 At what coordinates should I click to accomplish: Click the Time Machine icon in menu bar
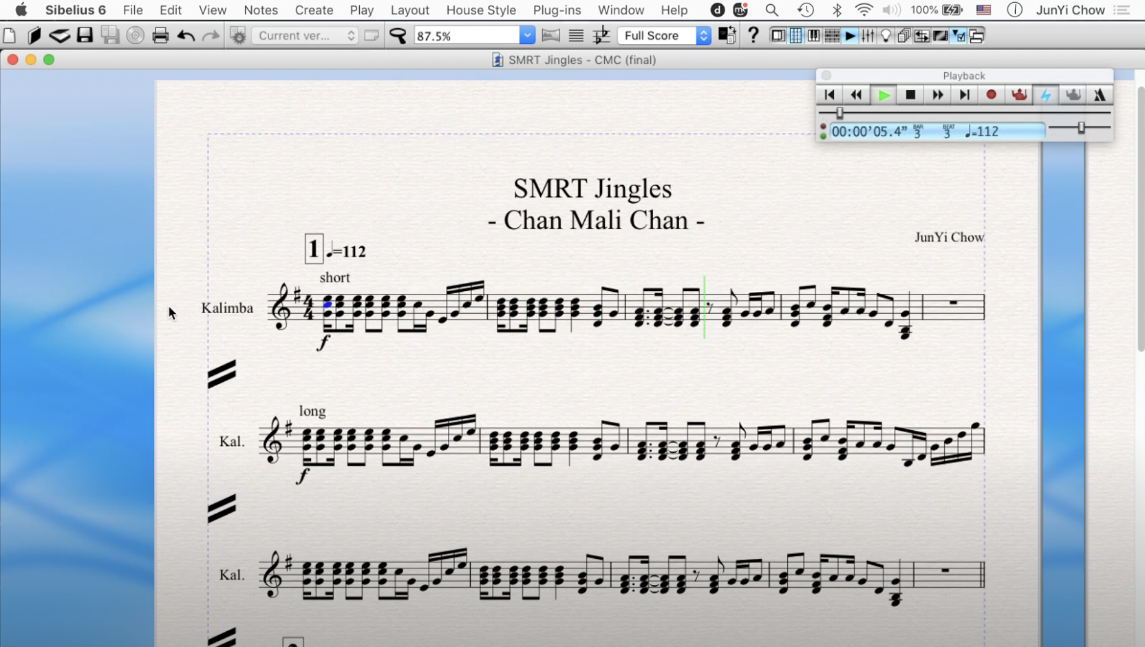tap(806, 10)
